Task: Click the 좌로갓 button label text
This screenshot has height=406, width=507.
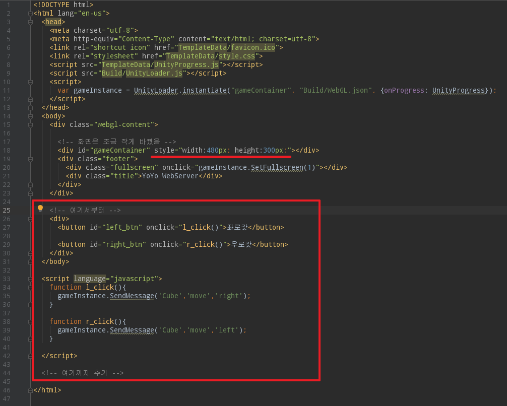Action: point(237,228)
